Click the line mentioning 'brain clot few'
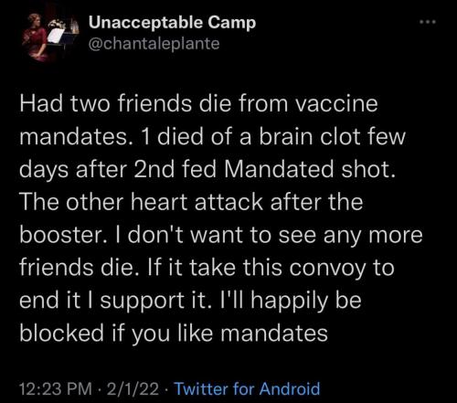The height and width of the screenshot is (403, 457). pos(212,136)
